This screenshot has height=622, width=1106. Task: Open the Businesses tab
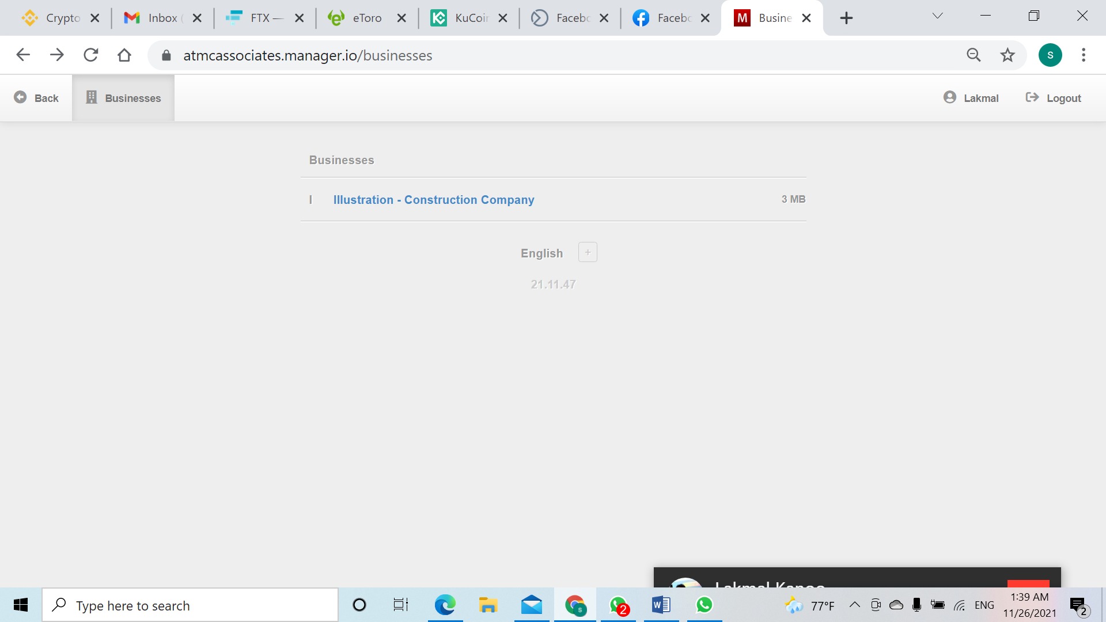coord(123,98)
